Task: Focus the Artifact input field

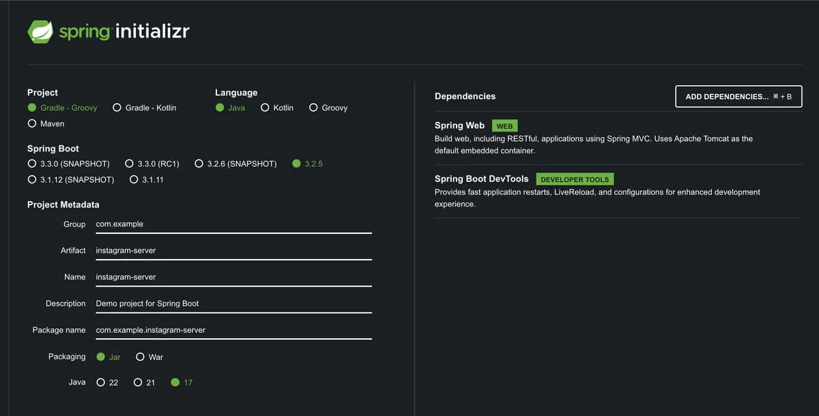Action: point(233,250)
